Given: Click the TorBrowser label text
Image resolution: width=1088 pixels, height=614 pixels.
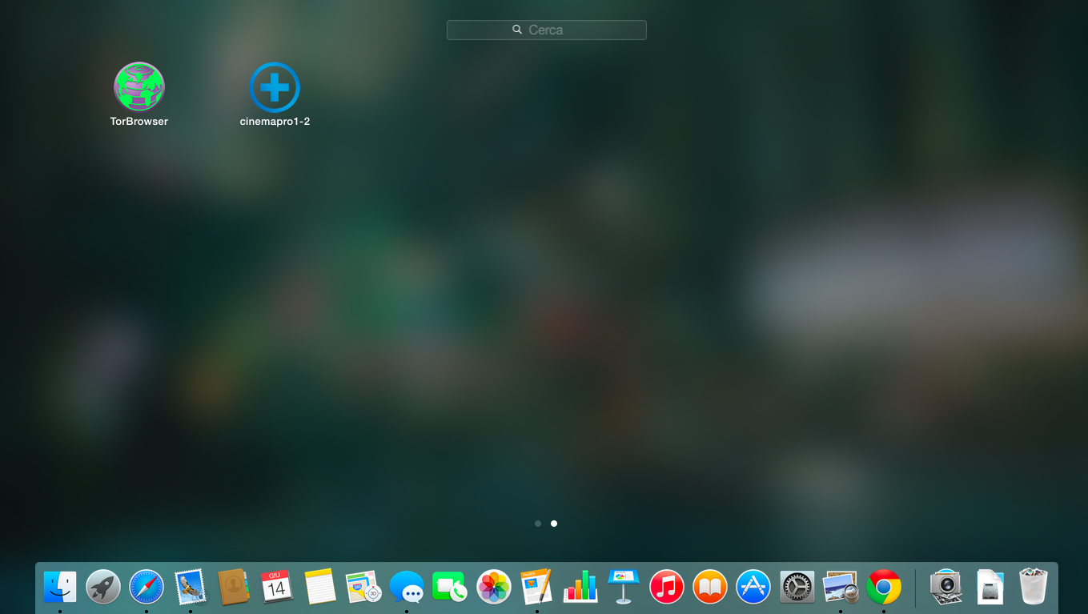Looking at the screenshot, I should (x=139, y=122).
